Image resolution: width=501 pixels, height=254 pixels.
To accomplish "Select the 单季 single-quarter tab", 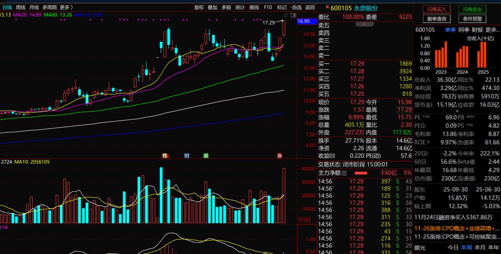I will (450, 30).
